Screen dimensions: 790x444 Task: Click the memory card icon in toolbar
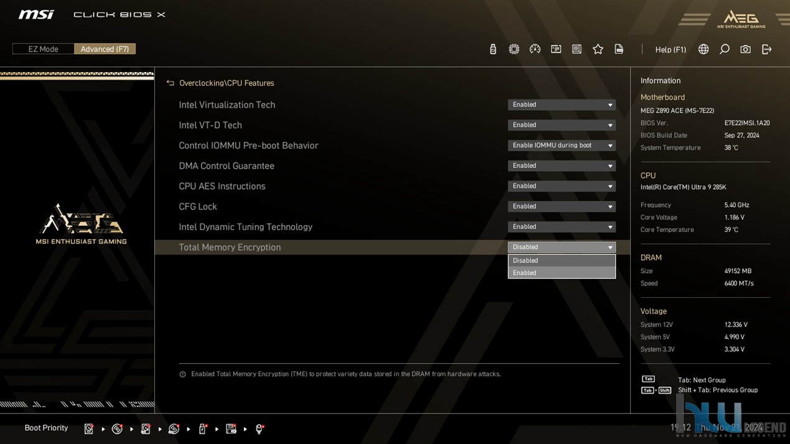(x=556, y=49)
